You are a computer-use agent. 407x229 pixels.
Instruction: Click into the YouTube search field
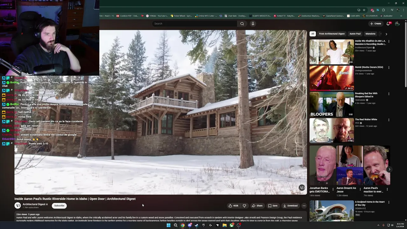(x=195, y=24)
